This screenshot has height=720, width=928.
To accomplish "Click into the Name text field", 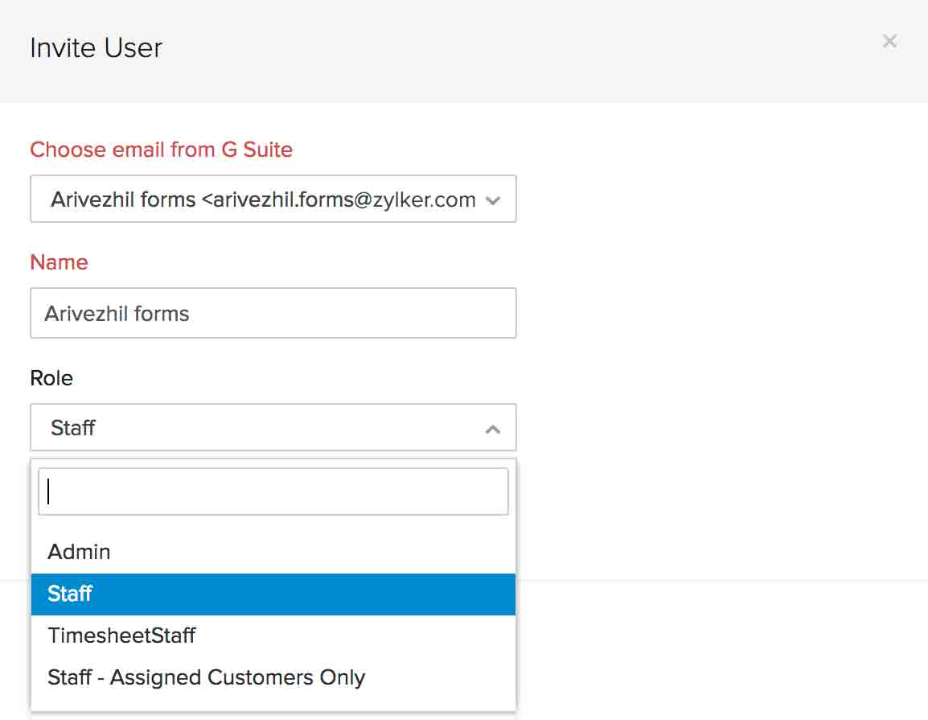I will point(273,313).
